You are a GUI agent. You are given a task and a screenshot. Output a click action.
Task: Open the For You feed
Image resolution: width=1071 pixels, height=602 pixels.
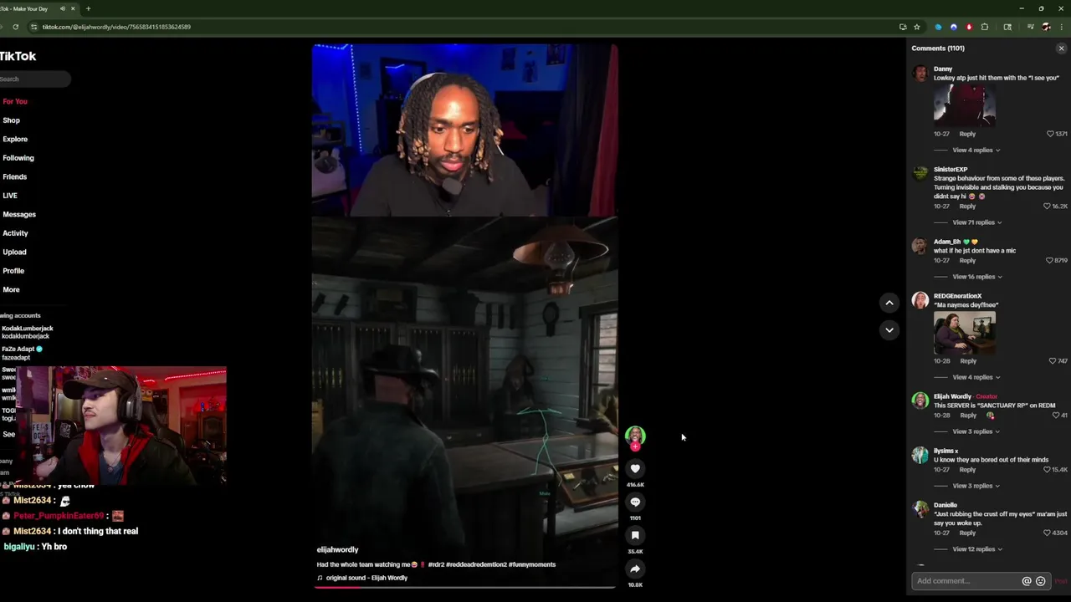tap(15, 102)
